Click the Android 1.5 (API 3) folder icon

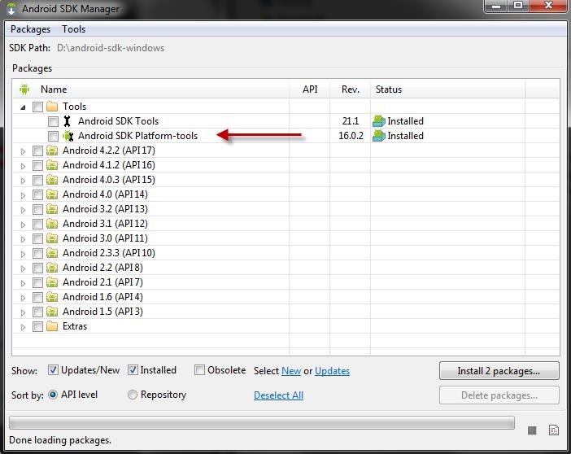click(x=52, y=312)
